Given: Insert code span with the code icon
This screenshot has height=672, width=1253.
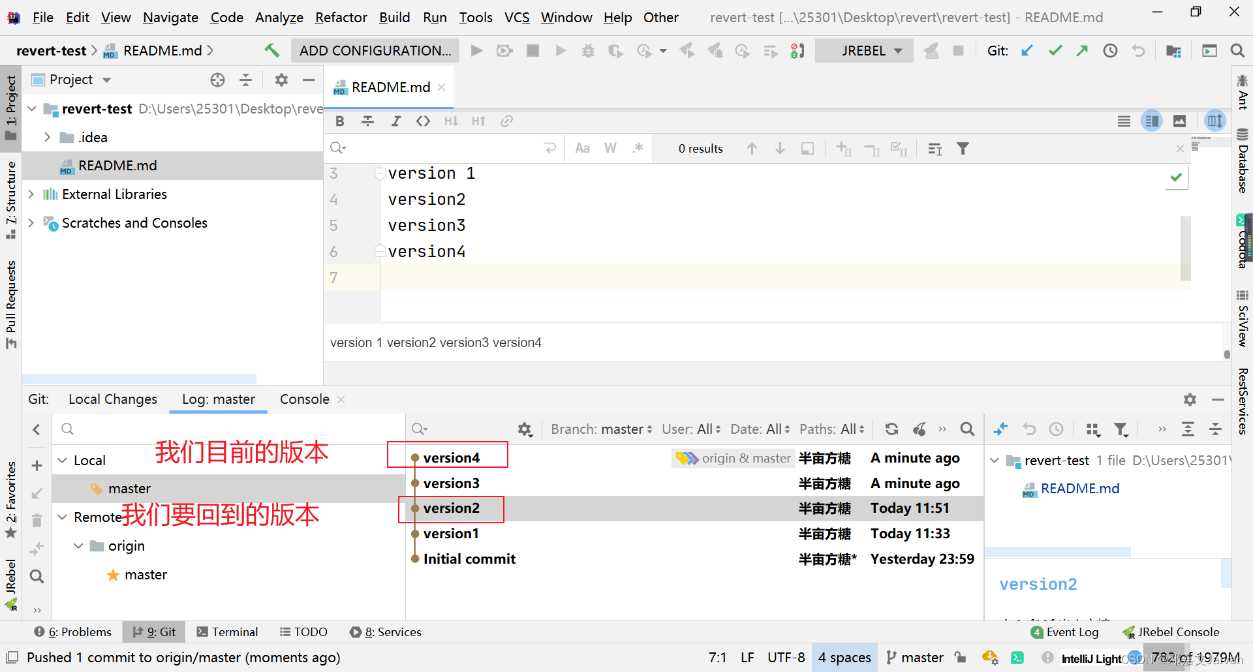Looking at the screenshot, I should [423, 121].
